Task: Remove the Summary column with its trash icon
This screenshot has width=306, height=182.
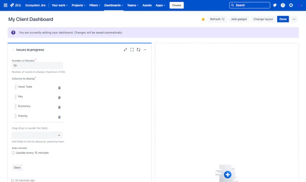Action: (x=59, y=107)
